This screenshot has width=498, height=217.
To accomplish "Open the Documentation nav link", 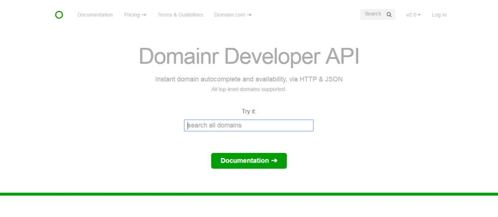I will click(95, 15).
